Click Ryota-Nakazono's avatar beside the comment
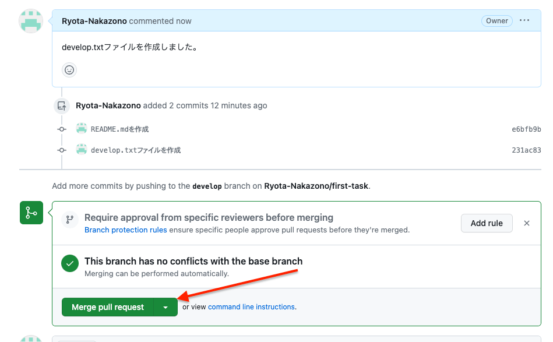 coord(31,21)
